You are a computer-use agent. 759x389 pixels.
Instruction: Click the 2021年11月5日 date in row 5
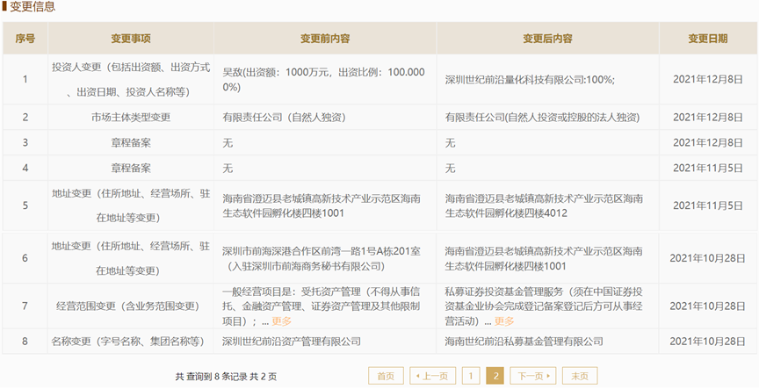708,205
